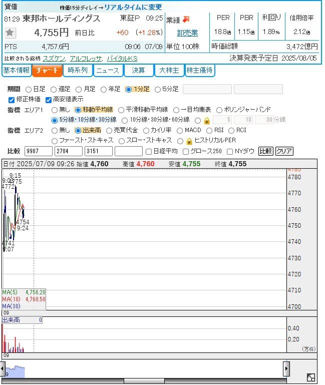
Task: Select 平滑移動平均線 indicator
Action: (x=121, y=110)
